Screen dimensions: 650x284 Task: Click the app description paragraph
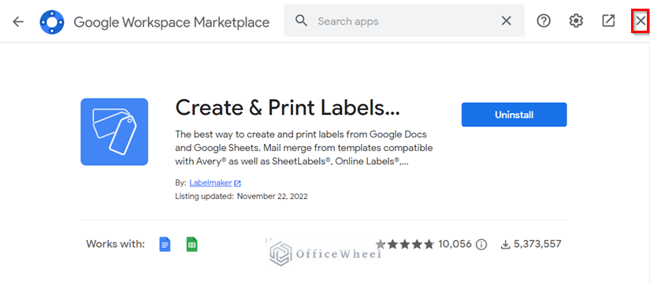point(304,148)
